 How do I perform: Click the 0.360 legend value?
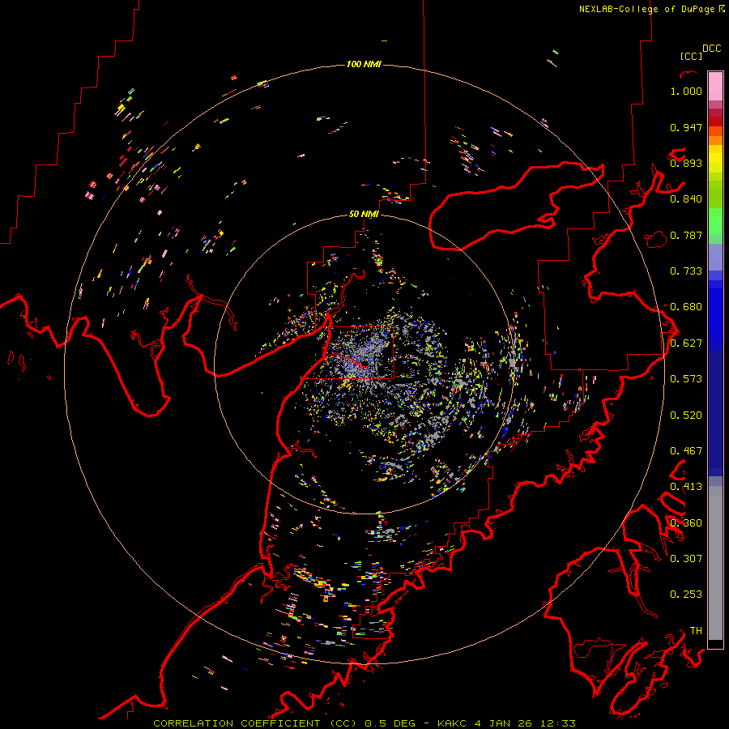[x=686, y=523]
